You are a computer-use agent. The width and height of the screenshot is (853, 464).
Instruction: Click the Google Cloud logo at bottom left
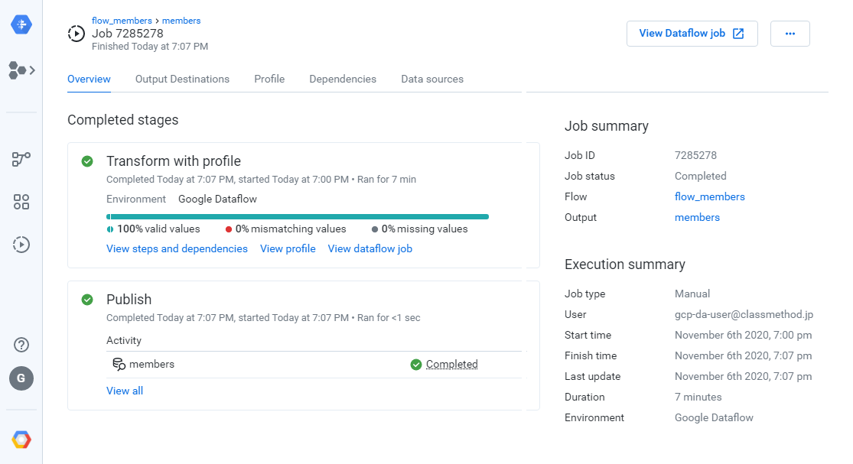[21, 439]
